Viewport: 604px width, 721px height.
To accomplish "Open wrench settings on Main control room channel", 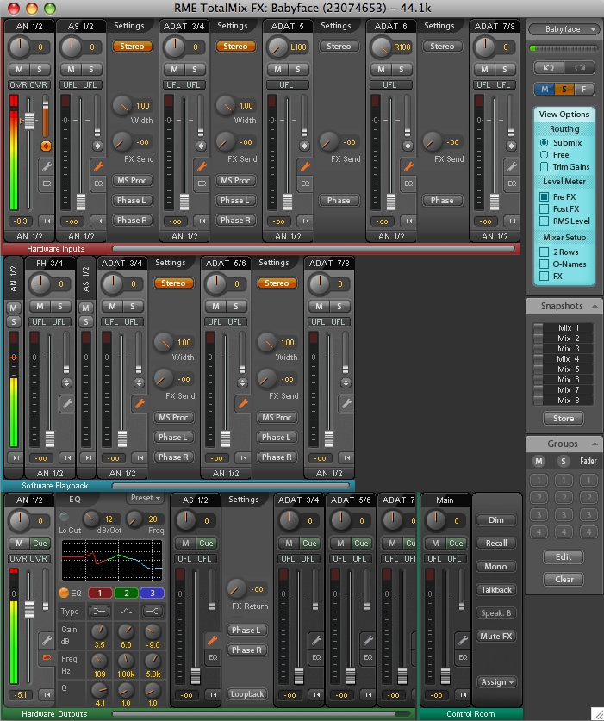I will click(x=463, y=640).
